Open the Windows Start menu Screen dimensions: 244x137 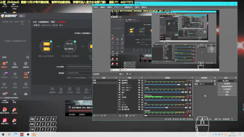3,134
